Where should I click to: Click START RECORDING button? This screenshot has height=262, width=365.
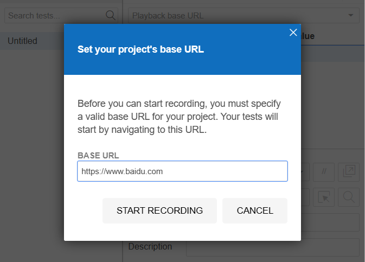point(159,210)
